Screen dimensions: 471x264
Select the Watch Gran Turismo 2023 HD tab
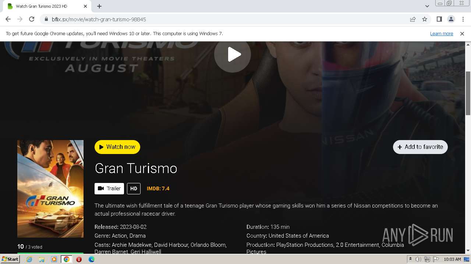click(x=48, y=6)
